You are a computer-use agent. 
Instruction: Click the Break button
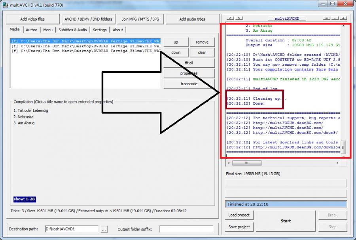[x=333, y=215]
